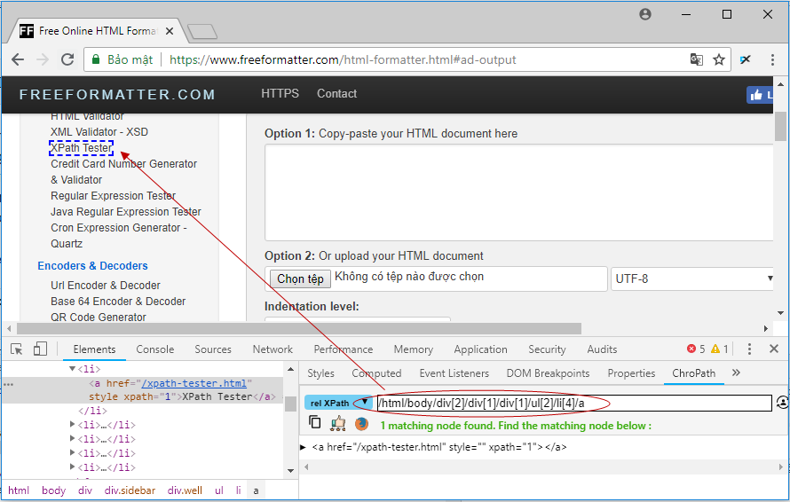790x502 pixels.
Task: Click the FREEFORMATTER.COM logo
Action: tap(117, 95)
